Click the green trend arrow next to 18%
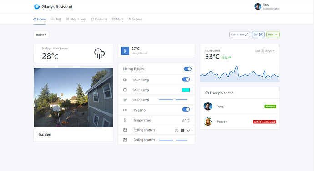This screenshot has height=171, width=314. (x=229, y=58)
